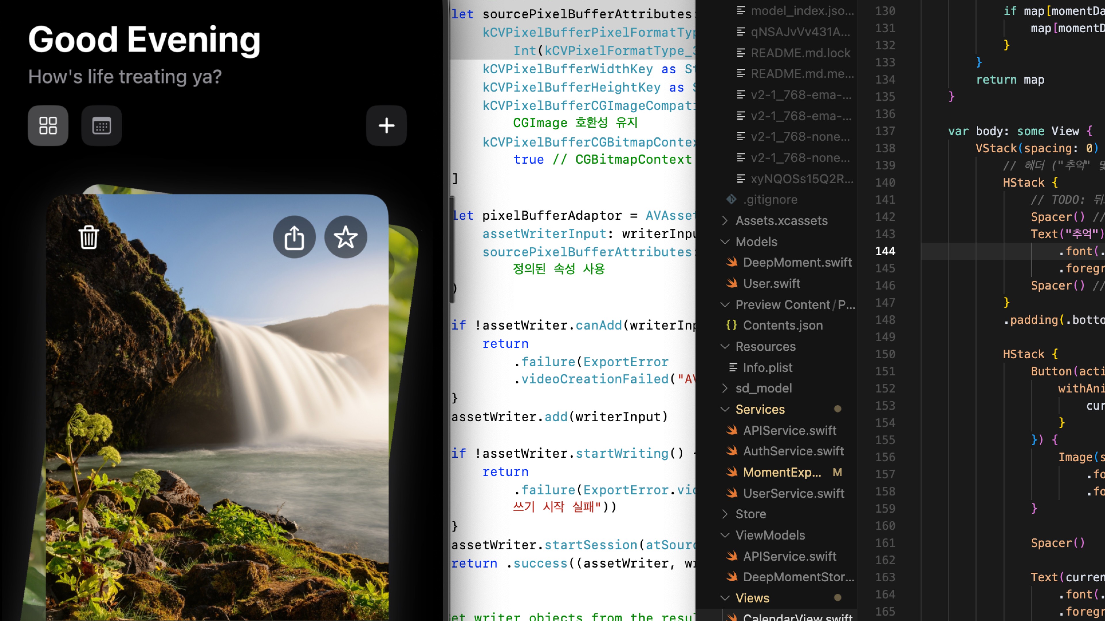Expand the sd_model folder
The height and width of the screenshot is (621, 1105).
point(725,388)
